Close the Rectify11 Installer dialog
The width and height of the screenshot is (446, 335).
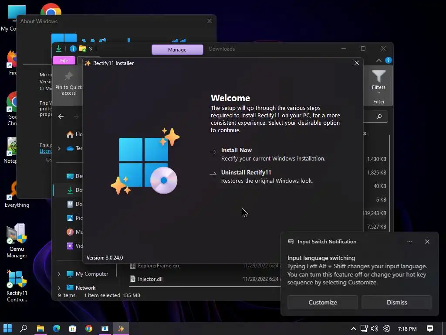point(356,63)
